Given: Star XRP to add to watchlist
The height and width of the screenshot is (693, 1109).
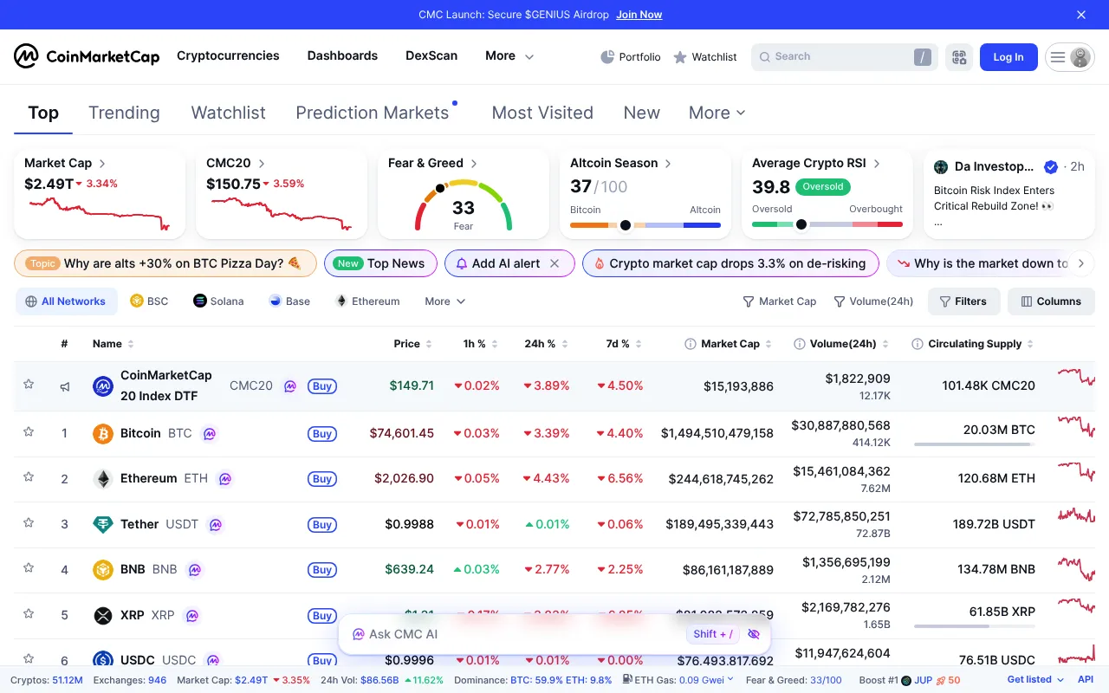Looking at the screenshot, I should [29, 613].
